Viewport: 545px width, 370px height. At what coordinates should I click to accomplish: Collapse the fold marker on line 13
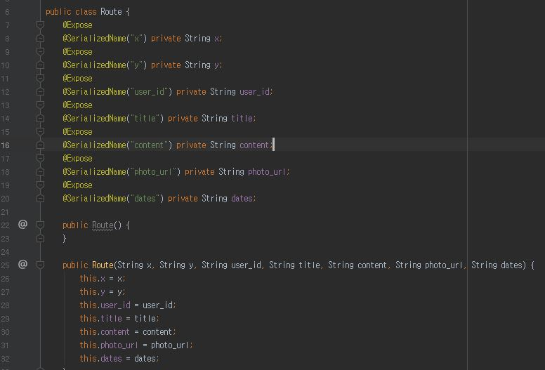point(40,105)
